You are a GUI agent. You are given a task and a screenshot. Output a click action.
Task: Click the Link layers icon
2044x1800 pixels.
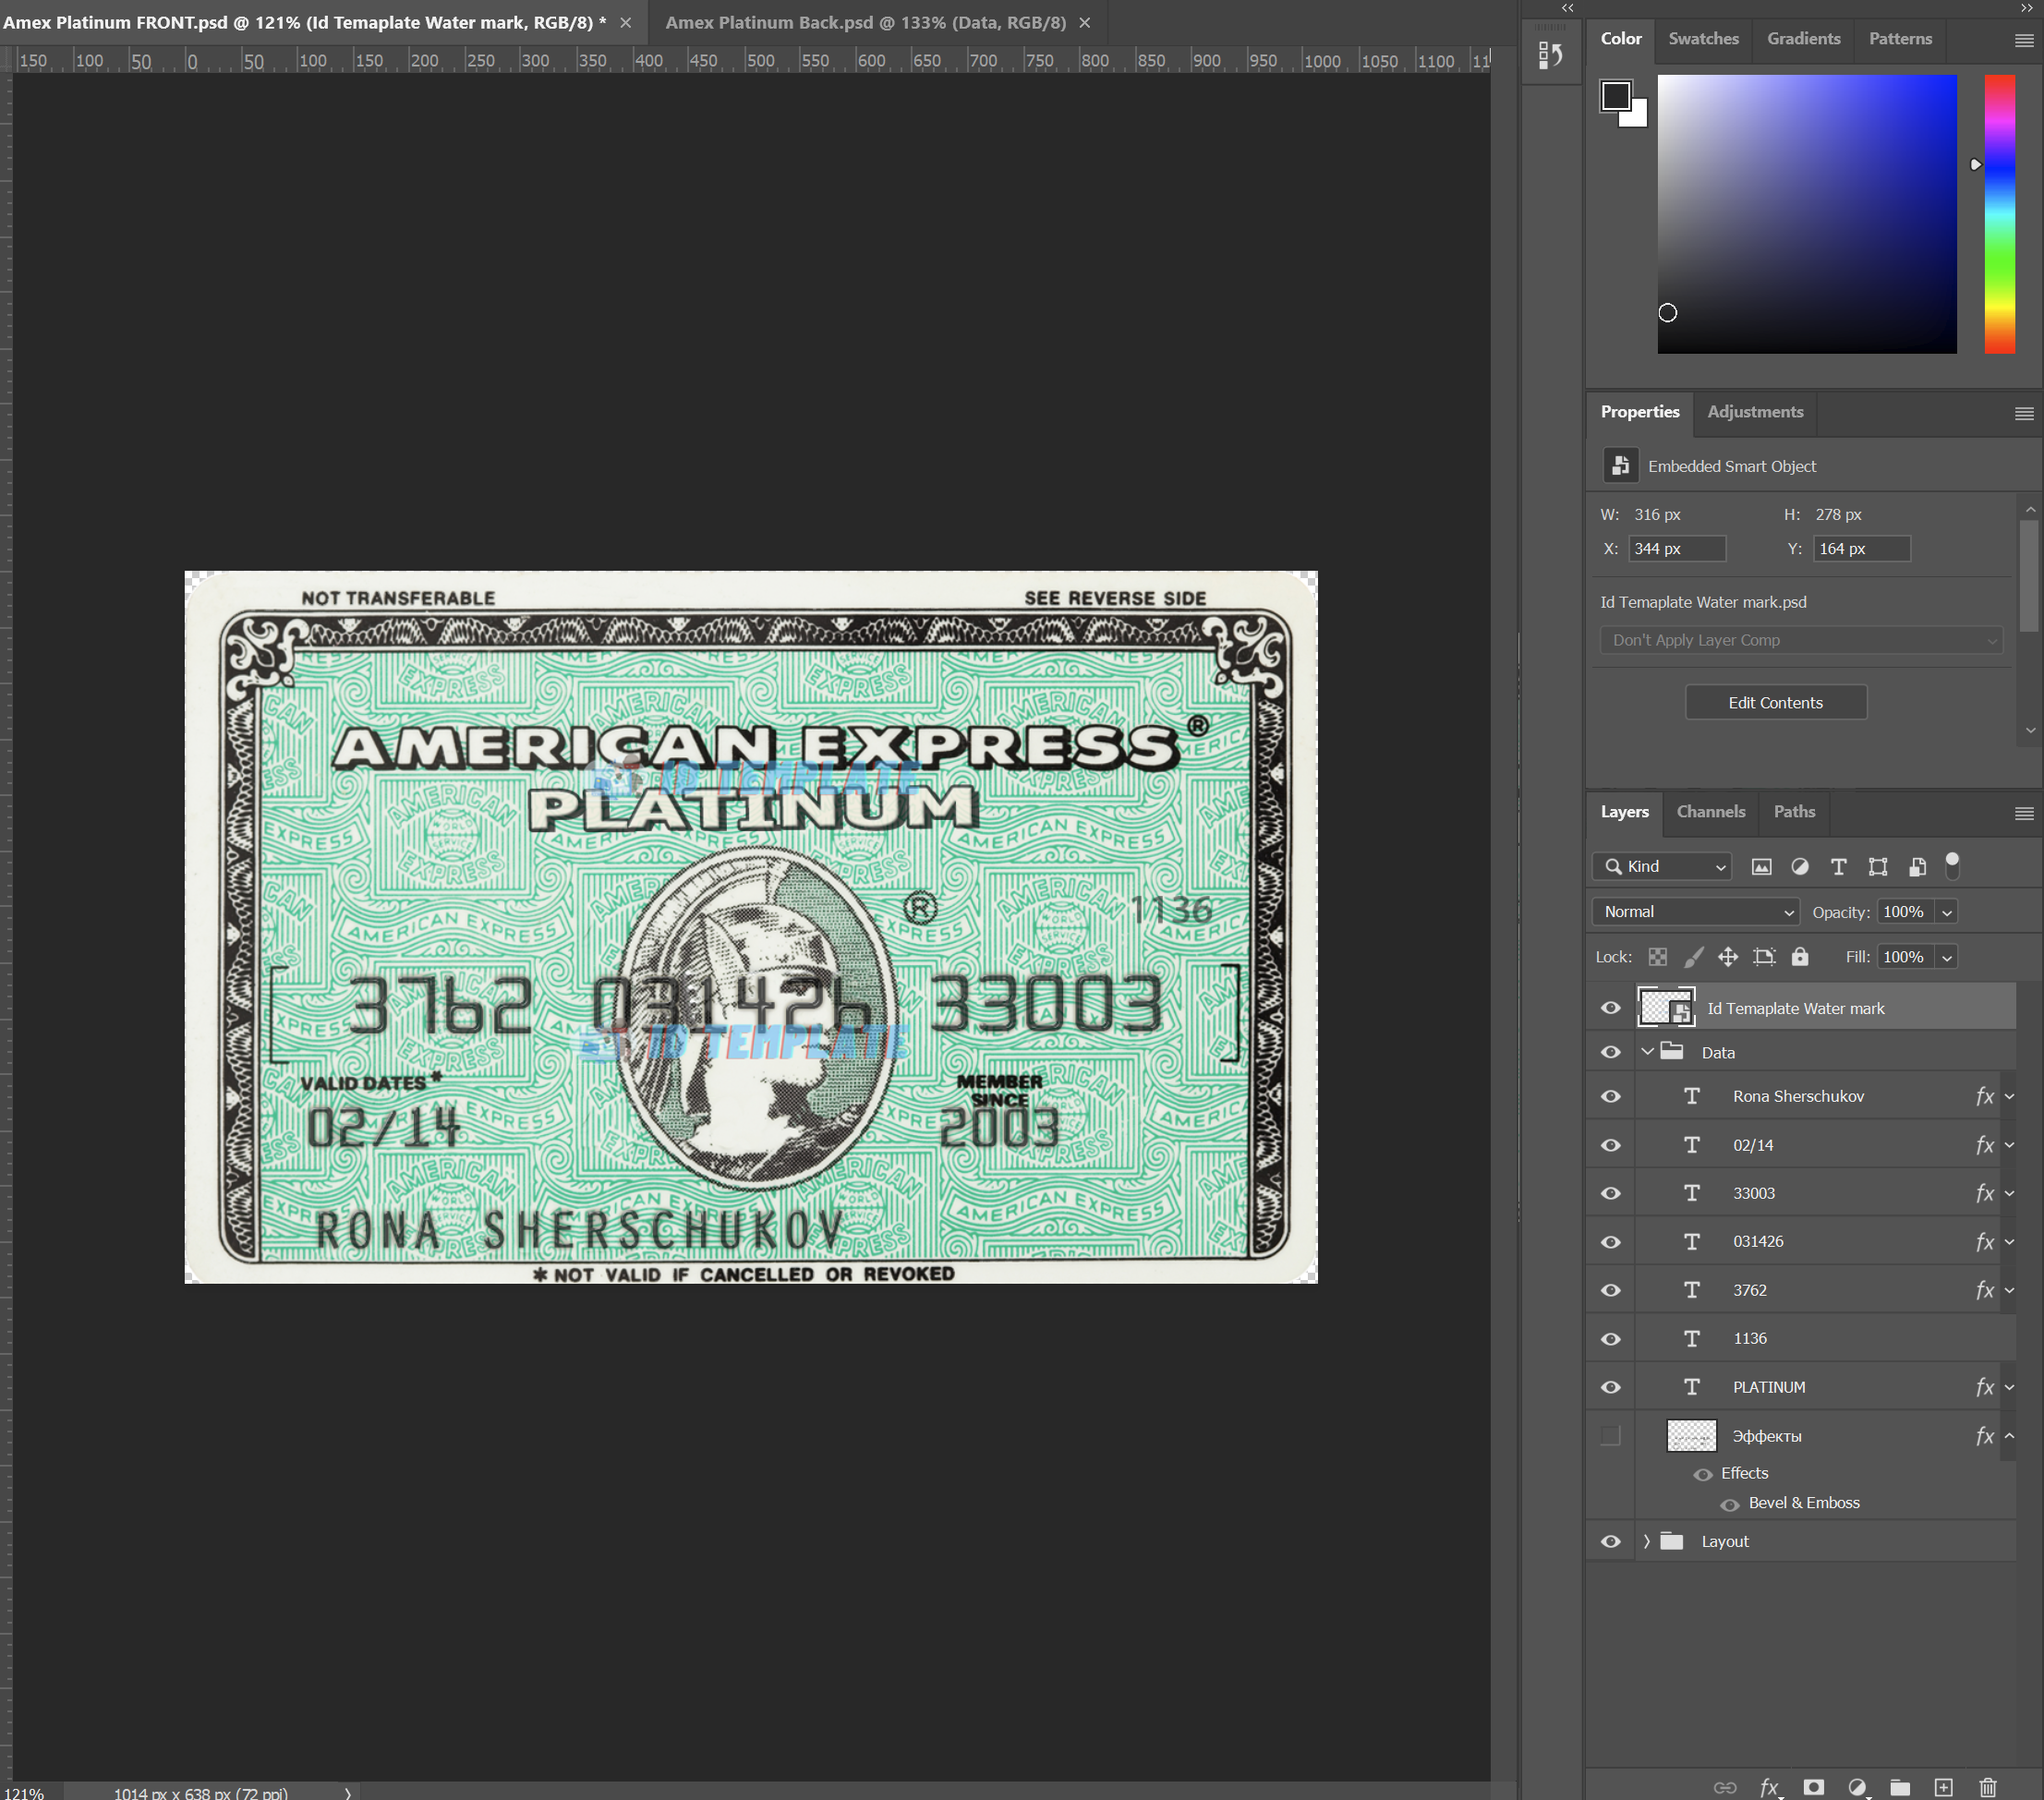[x=1724, y=1787]
